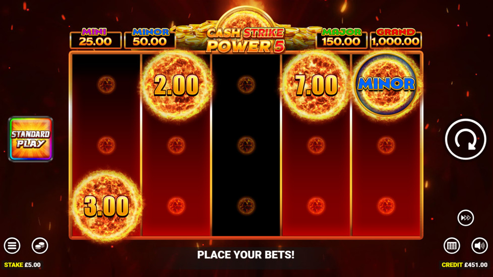Click the MINOR 50.00 jackpot display
This screenshot has width=493, height=277.
click(150, 38)
